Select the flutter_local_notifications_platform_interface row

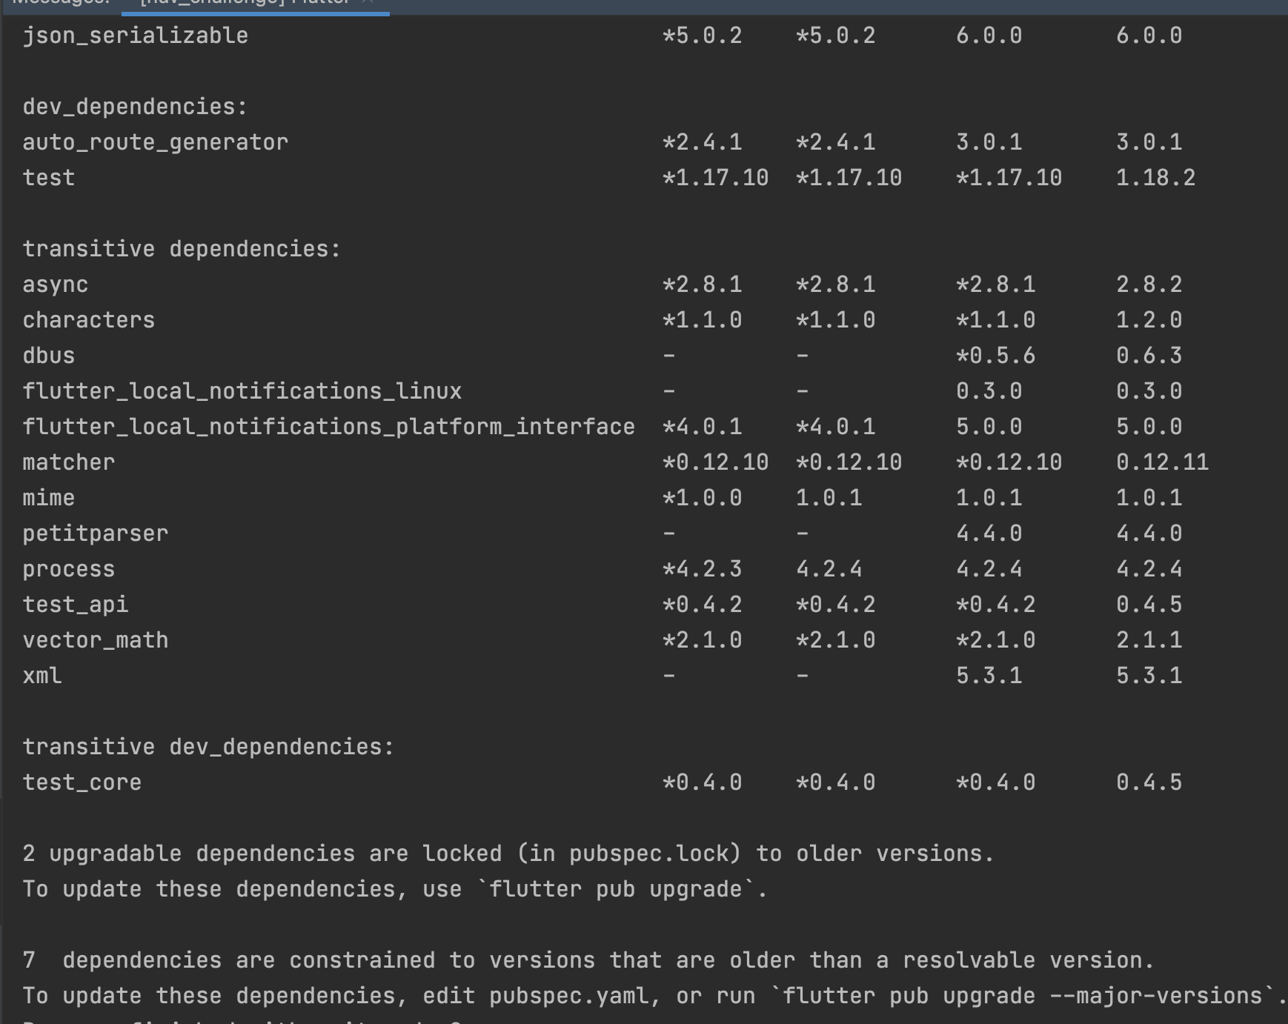pyautogui.click(x=328, y=426)
